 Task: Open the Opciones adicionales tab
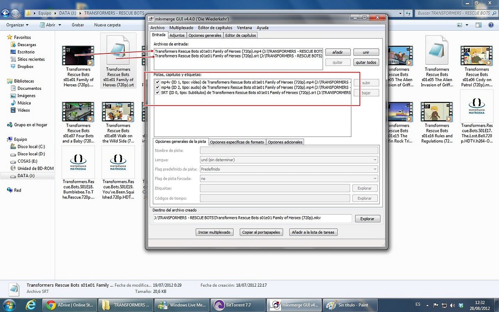point(285,142)
